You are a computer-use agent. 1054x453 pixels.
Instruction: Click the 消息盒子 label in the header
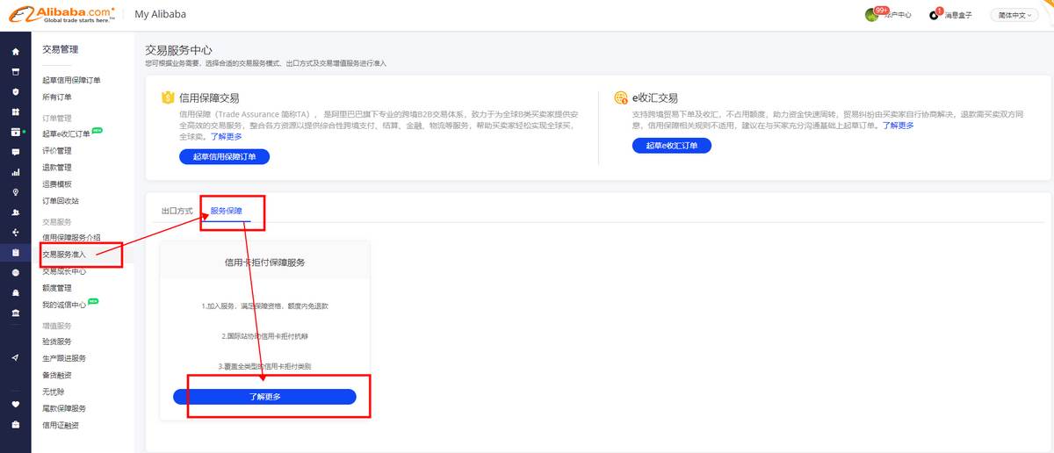[x=958, y=15]
